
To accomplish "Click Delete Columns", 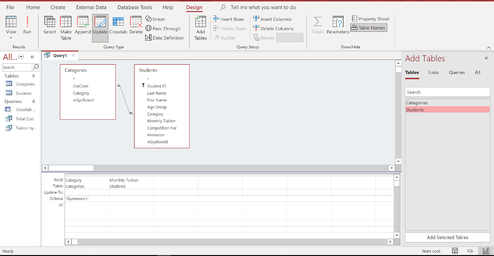I will pos(274,28).
